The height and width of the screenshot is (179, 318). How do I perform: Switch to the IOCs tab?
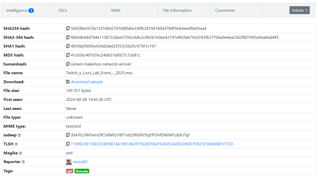pyautogui.click(x=62, y=10)
